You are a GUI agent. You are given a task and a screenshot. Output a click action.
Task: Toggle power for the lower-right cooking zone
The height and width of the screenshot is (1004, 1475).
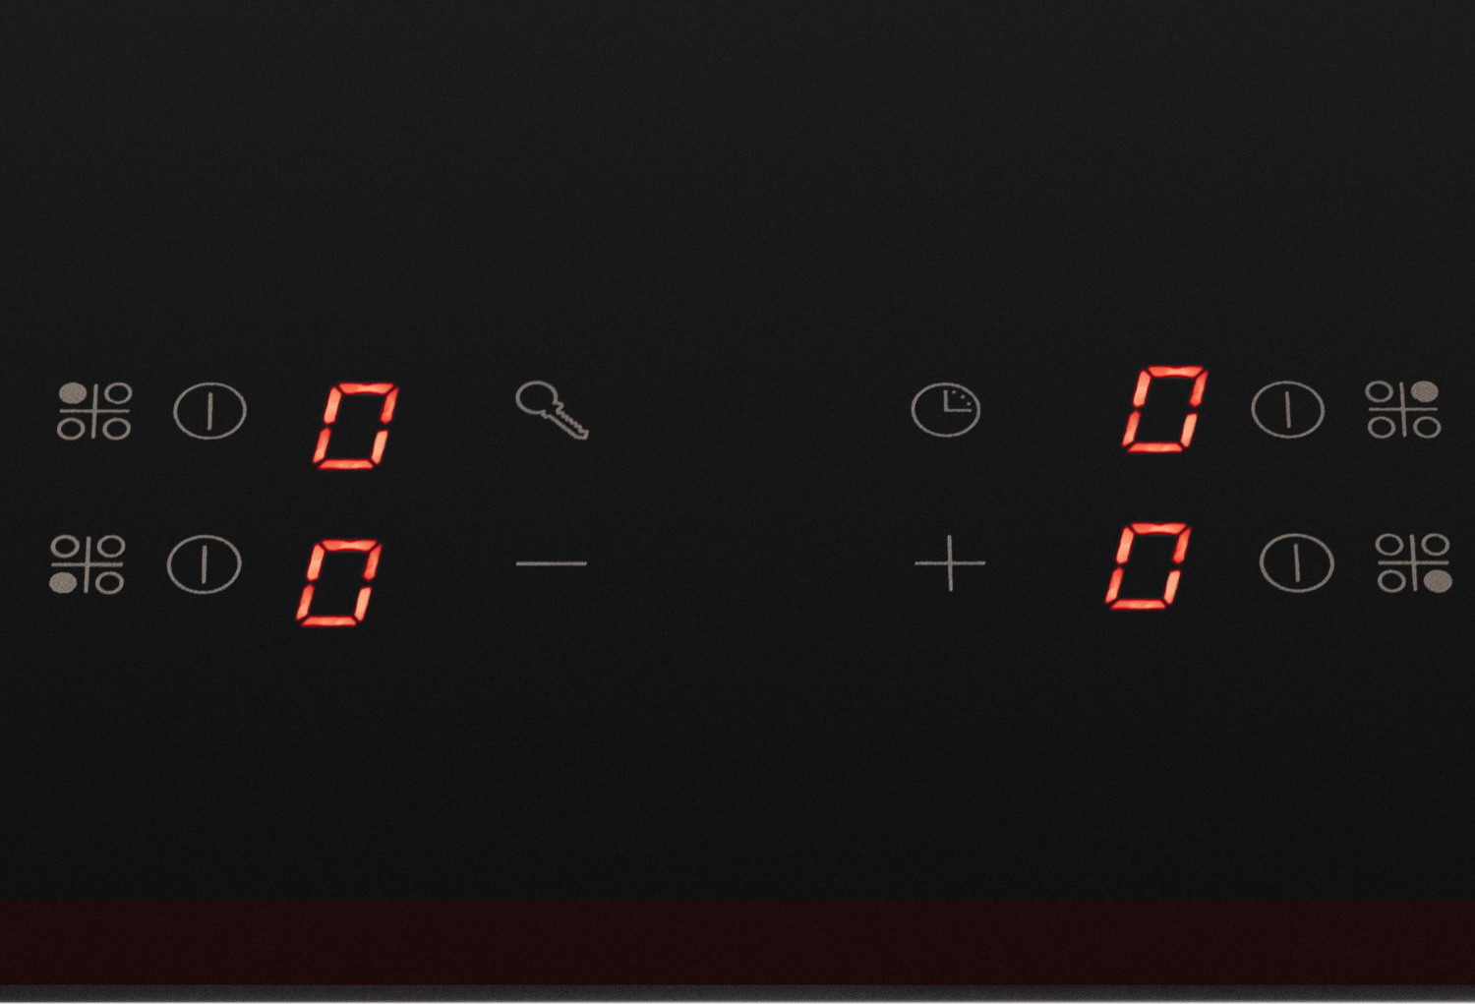pos(1297,562)
